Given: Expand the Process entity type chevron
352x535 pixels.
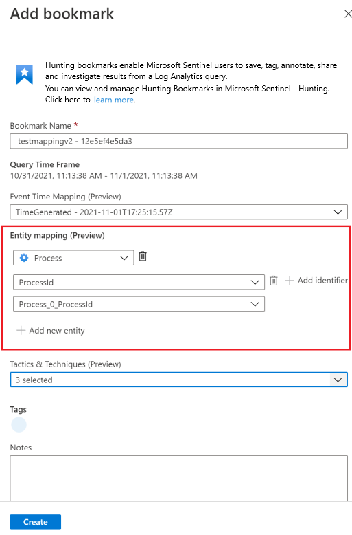Looking at the screenshot, I should [124, 258].
